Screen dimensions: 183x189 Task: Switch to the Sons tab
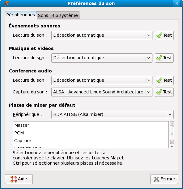click(x=43, y=15)
